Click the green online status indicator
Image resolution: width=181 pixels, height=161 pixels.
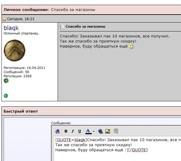tap(6, 96)
